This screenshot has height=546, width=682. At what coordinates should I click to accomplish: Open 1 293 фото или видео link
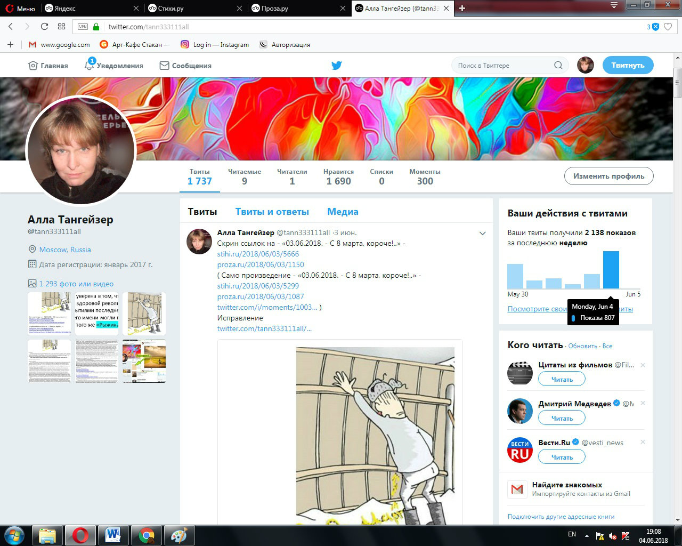[76, 284]
